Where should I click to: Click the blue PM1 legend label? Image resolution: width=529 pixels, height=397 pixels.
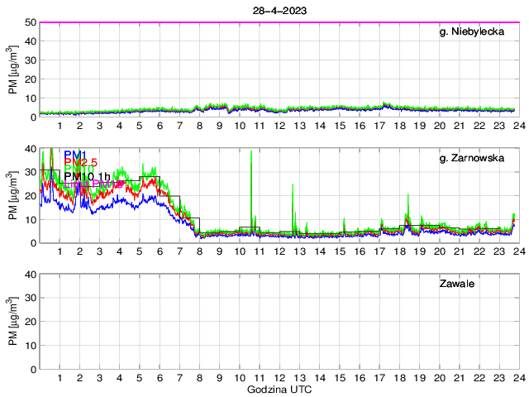click(x=75, y=155)
